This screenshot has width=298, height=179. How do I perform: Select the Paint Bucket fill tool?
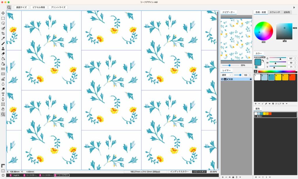[3, 59]
